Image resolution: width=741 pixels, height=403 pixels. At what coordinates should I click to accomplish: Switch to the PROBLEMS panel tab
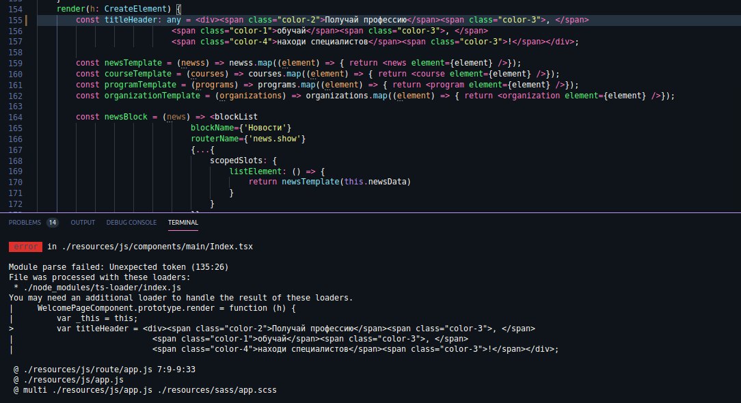pyautogui.click(x=25, y=223)
